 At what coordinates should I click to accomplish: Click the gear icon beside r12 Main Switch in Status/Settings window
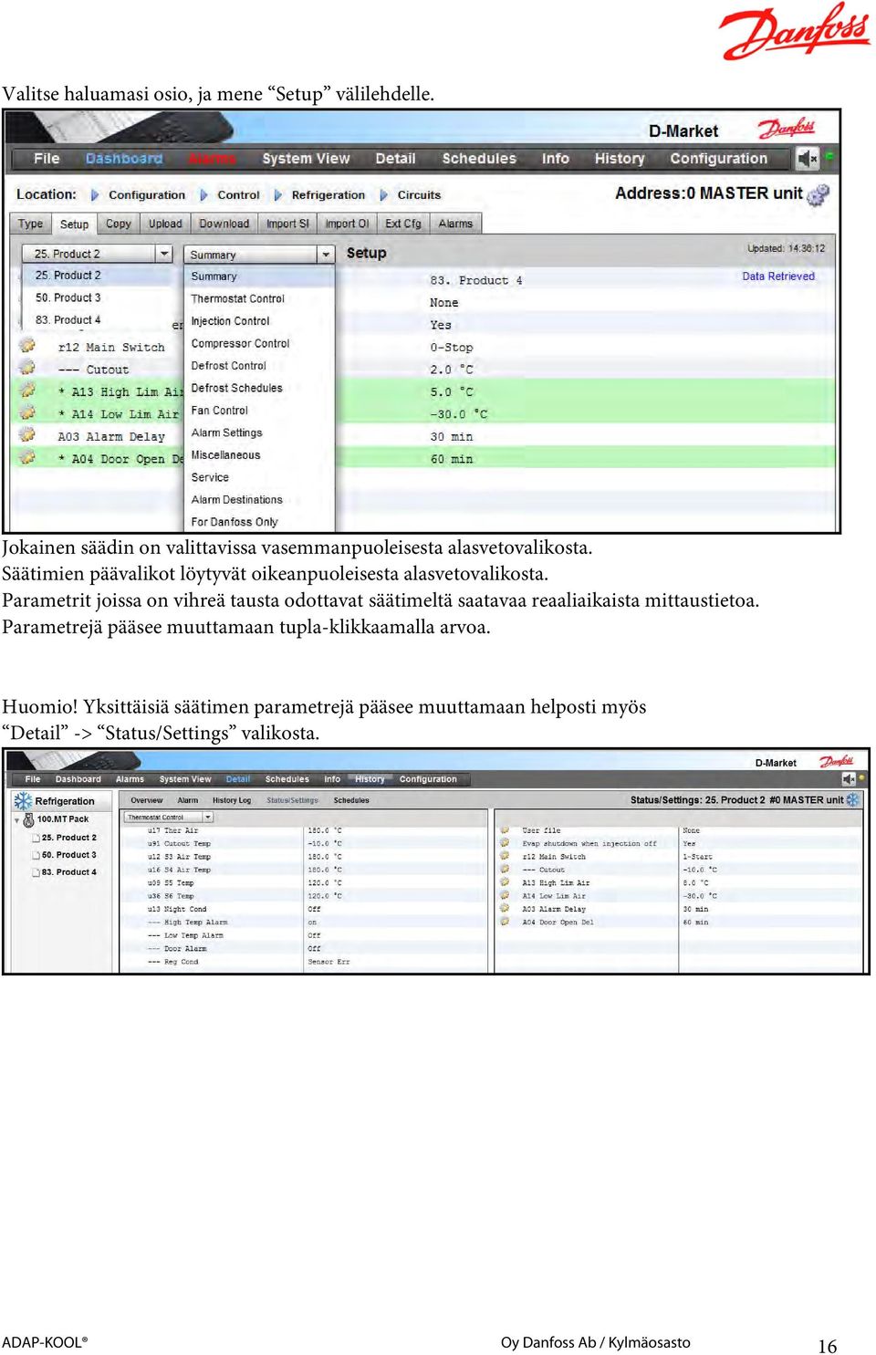click(505, 856)
